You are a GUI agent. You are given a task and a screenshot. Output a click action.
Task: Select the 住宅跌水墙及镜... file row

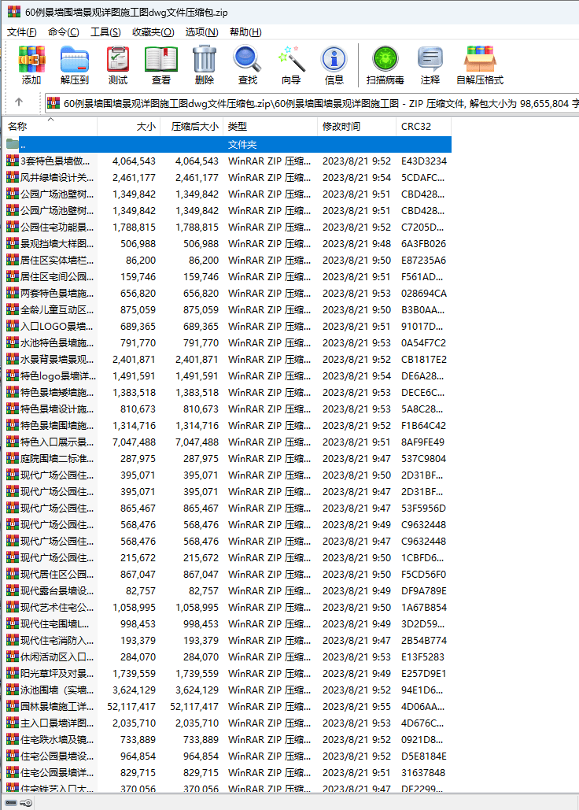pos(228,739)
